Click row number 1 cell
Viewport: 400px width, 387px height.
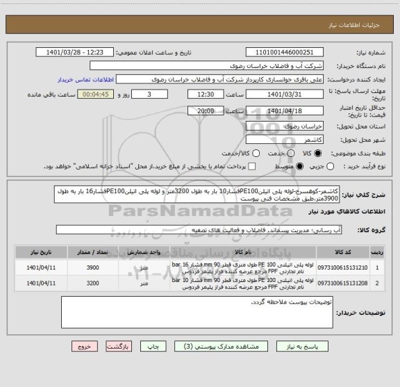tap(377, 267)
